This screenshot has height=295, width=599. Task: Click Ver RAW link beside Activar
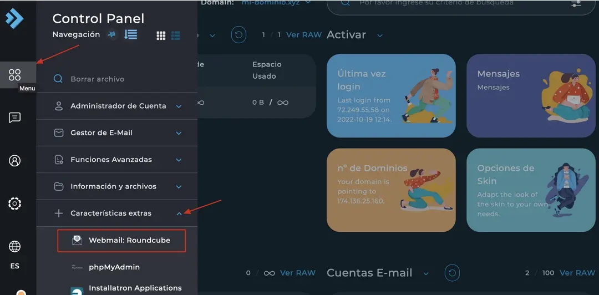(304, 35)
